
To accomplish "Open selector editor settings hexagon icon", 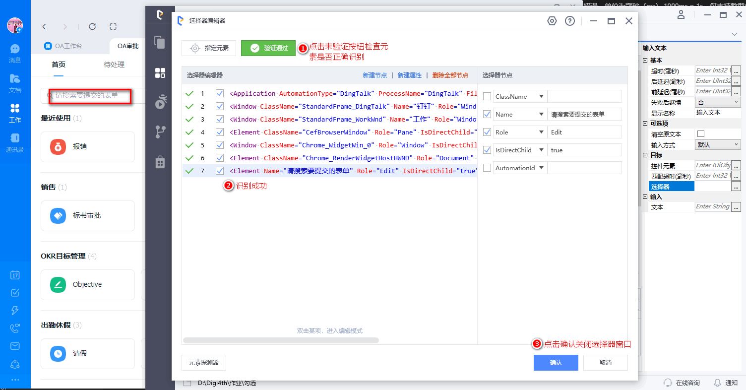I will pyautogui.click(x=552, y=21).
